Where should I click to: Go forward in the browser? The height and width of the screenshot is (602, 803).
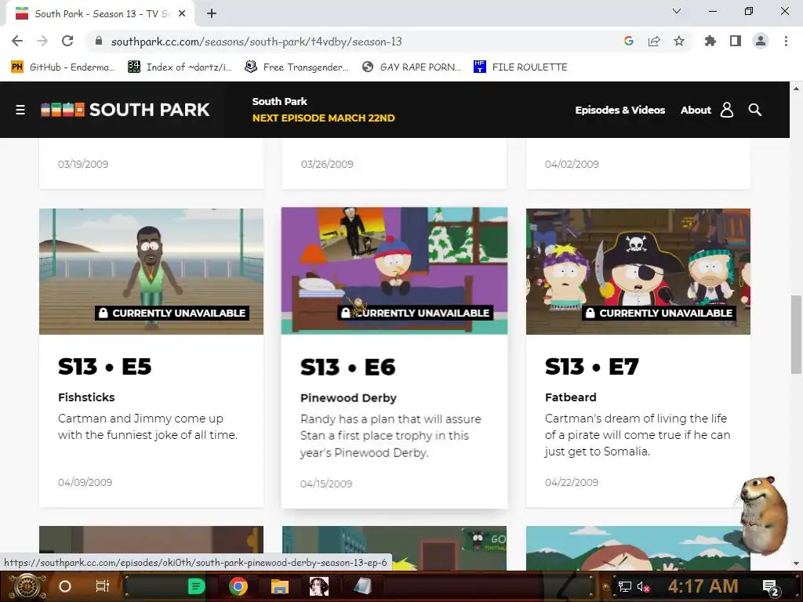42,41
